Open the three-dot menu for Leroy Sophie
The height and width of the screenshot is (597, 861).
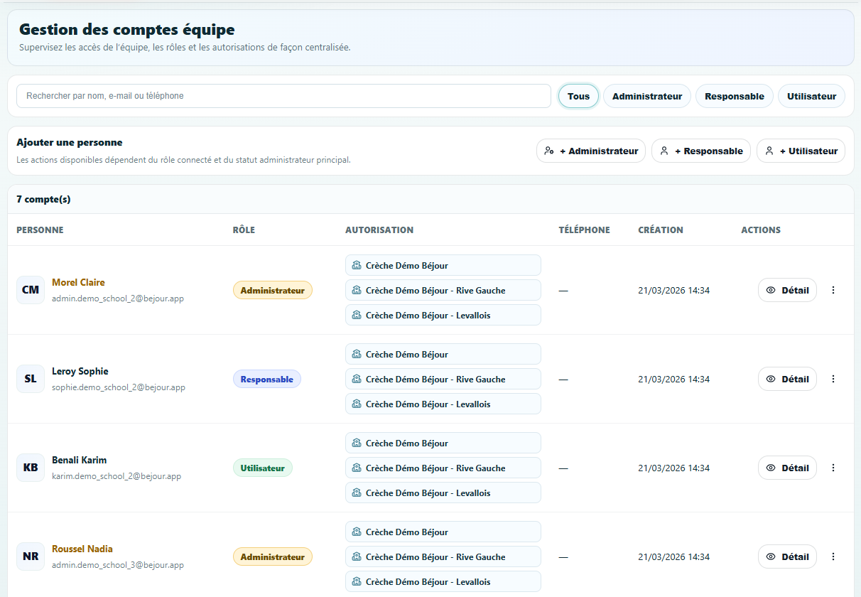tap(833, 379)
